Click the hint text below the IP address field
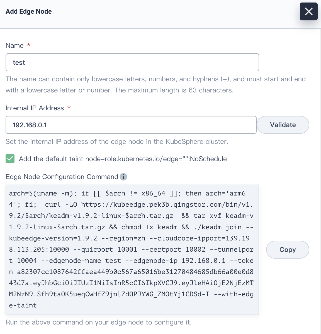This screenshot has height=334, width=321. [x=117, y=142]
